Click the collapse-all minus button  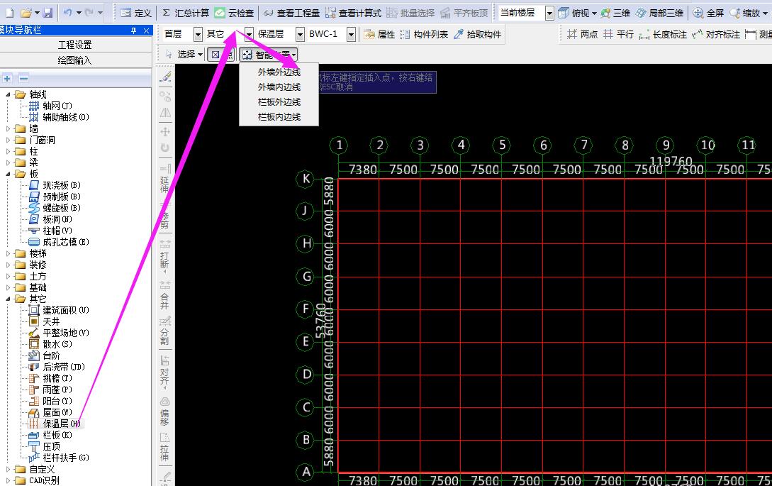pyautogui.click(x=23, y=78)
